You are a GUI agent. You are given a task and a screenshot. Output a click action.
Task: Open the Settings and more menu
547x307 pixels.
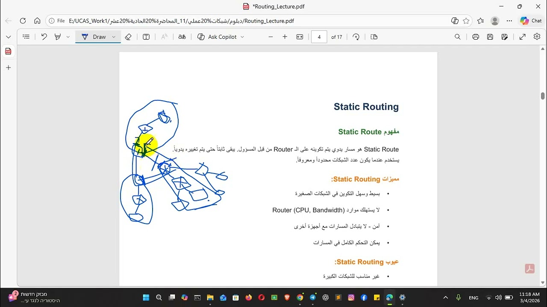509,20
